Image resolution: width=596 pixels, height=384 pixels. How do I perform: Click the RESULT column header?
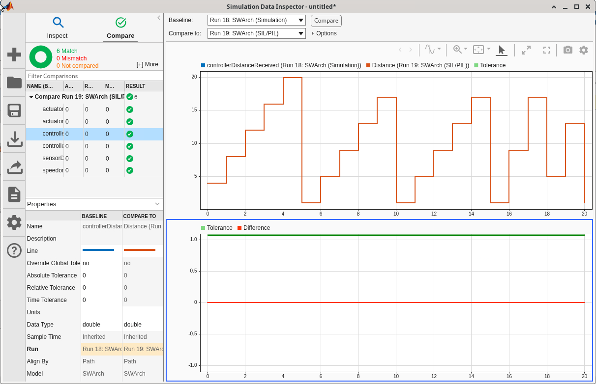coord(144,86)
